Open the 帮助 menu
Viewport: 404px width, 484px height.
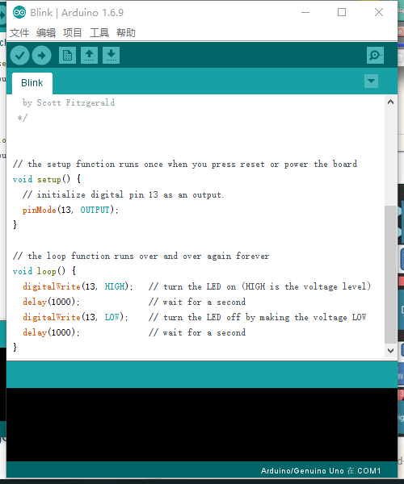(126, 32)
